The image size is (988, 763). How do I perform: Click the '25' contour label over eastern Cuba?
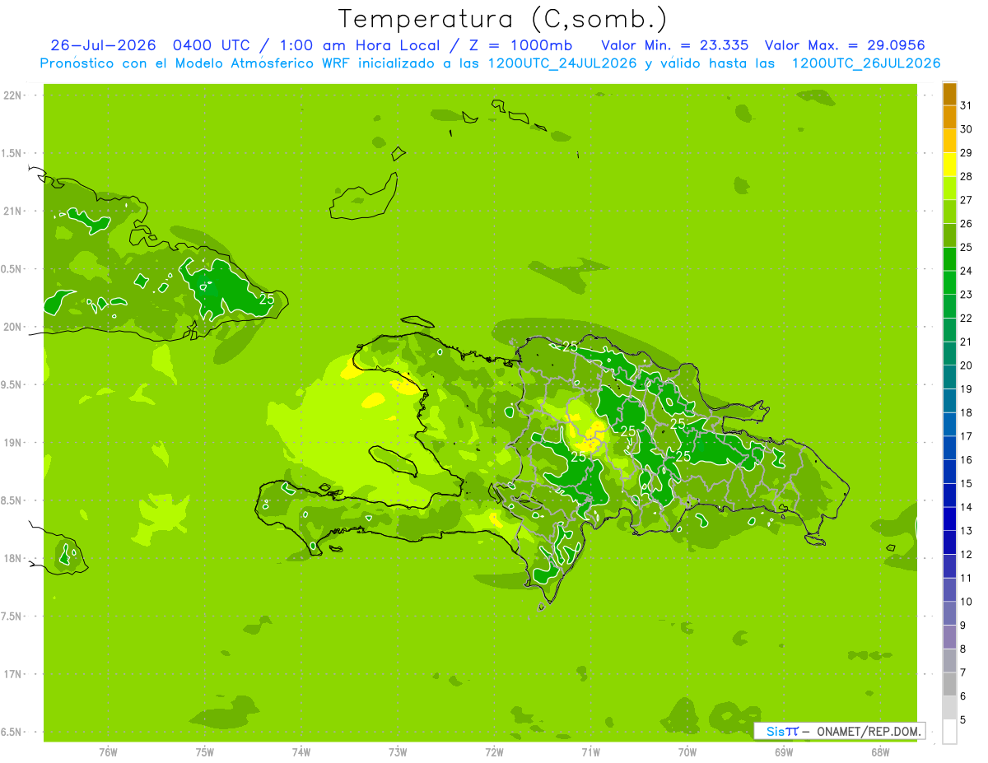tap(267, 299)
